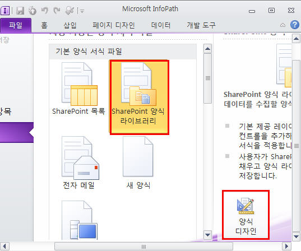Select the database template icon at bottom
Image resolution: width=301 pixels, height=251 pixels.
(x=79, y=220)
